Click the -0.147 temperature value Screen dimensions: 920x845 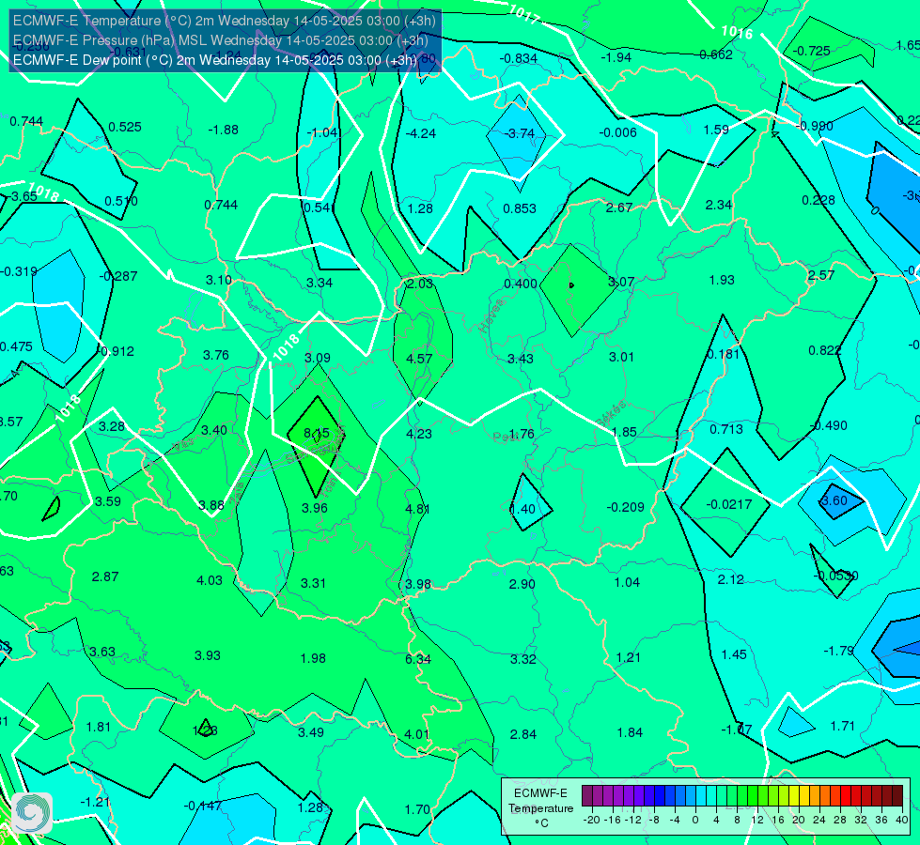202,806
